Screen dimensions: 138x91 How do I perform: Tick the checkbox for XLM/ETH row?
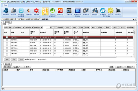tap(7, 53)
